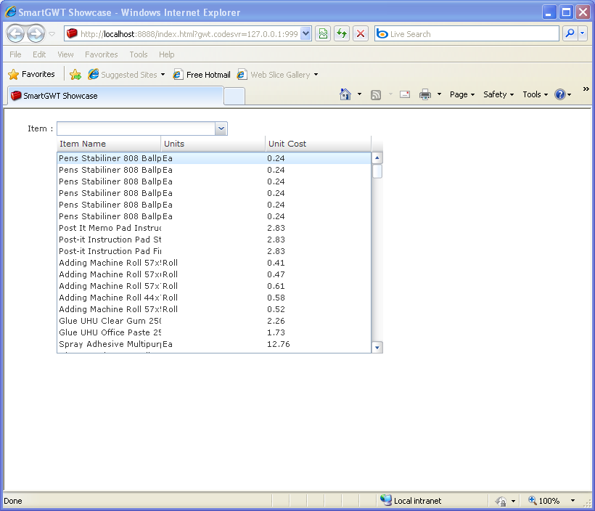Open search provider options dropdown
The width and height of the screenshot is (595, 511).
click(583, 34)
